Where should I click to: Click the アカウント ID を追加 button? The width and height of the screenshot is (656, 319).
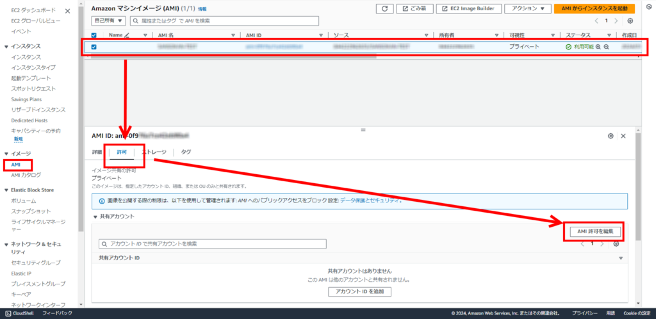360,291
